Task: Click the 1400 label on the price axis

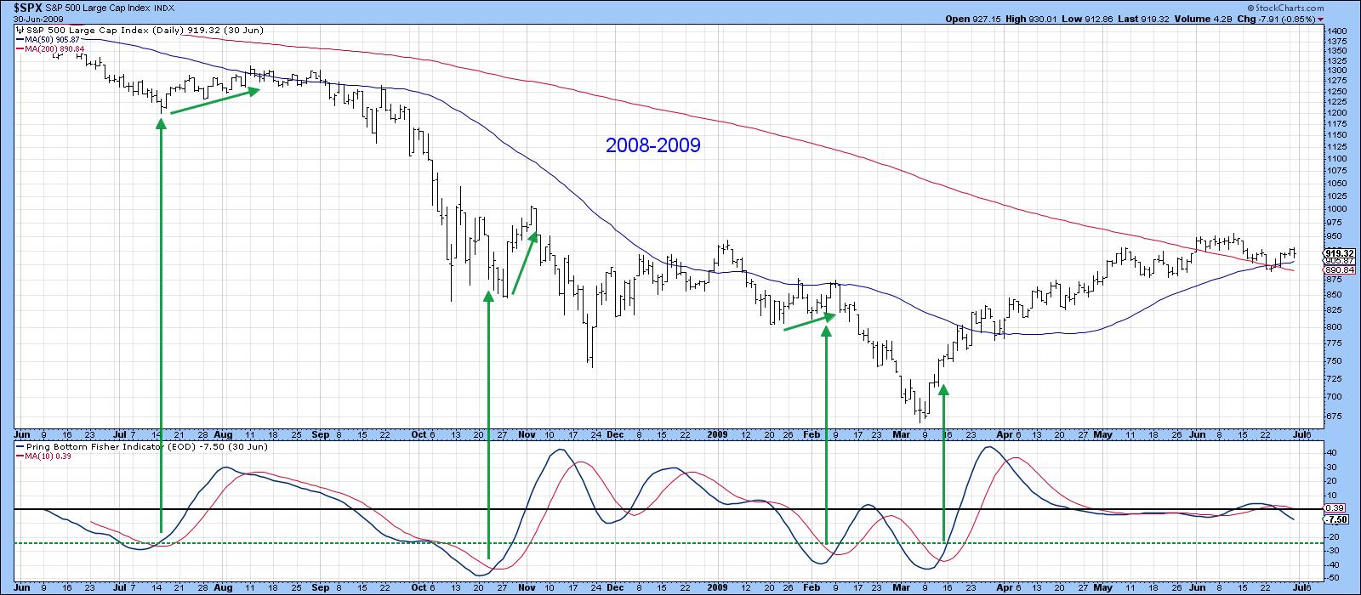Action: pyautogui.click(x=1337, y=31)
